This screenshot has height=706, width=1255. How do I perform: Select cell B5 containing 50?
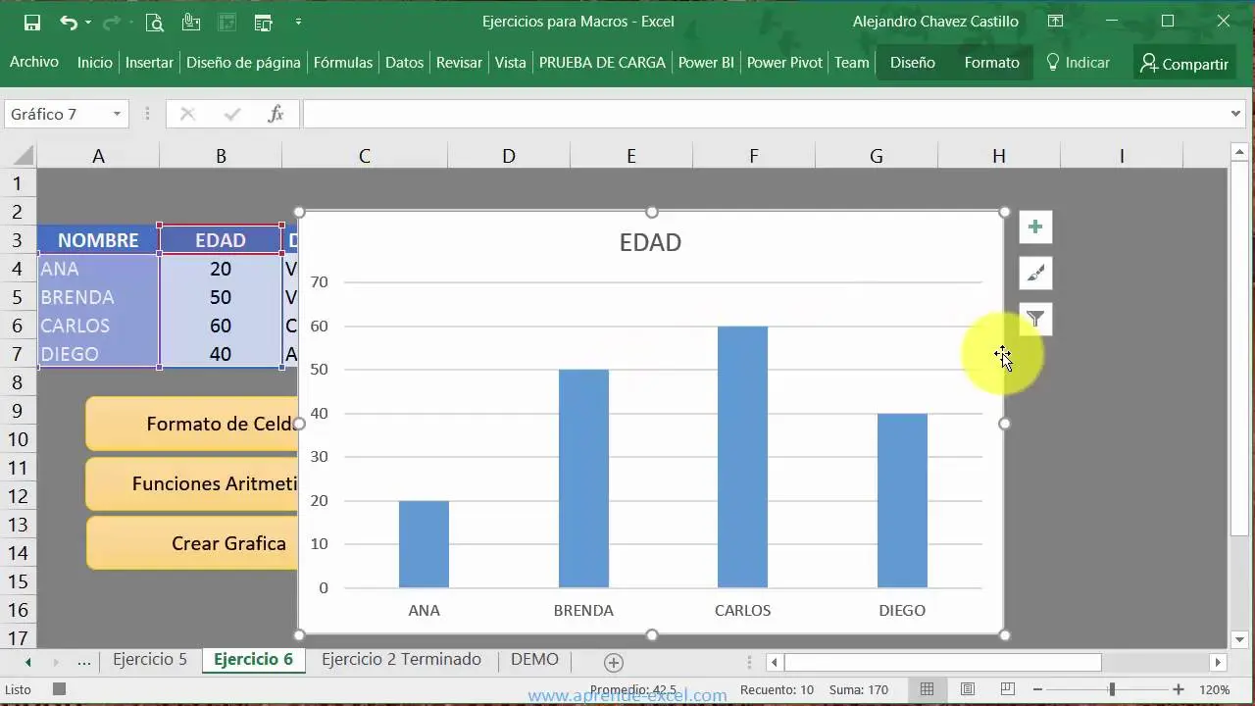click(221, 297)
